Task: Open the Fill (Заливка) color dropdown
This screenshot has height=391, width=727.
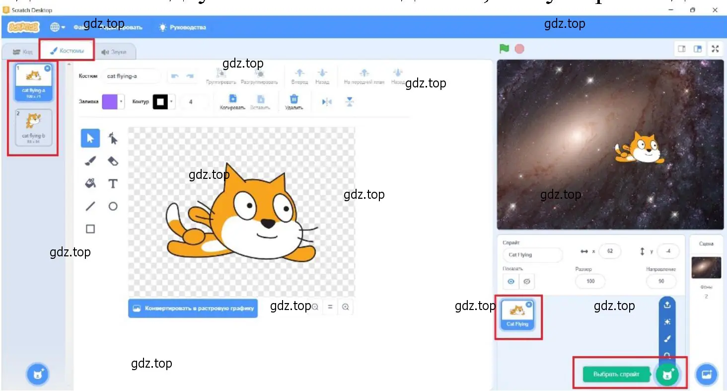Action: click(x=122, y=102)
